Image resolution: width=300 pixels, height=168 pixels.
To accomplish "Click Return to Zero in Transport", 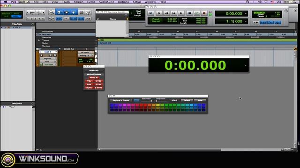I will (x=159, y=13).
